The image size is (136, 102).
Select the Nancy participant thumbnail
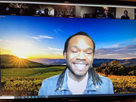[85, 12]
